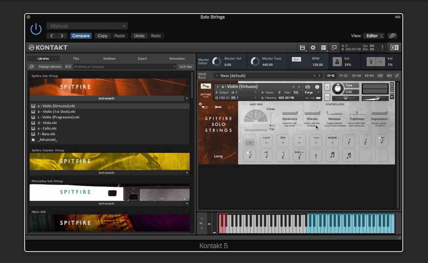The width and height of the screenshot is (428, 263).
Task: Refresh libraries with the circular arrow icon
Action: point(32,67)
